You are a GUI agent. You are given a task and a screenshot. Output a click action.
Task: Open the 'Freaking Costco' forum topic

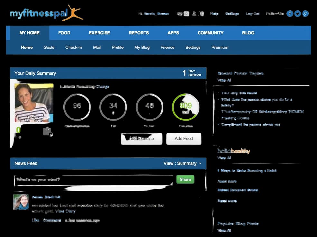(235, 118)
